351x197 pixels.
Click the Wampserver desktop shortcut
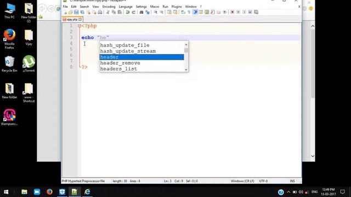click(9, 117)
